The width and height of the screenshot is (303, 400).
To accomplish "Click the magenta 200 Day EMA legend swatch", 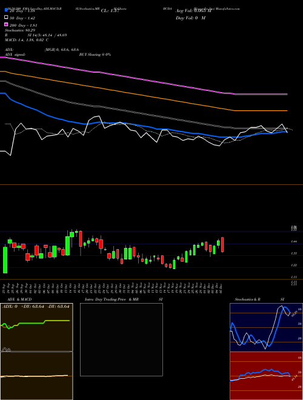I will point(7,24).
